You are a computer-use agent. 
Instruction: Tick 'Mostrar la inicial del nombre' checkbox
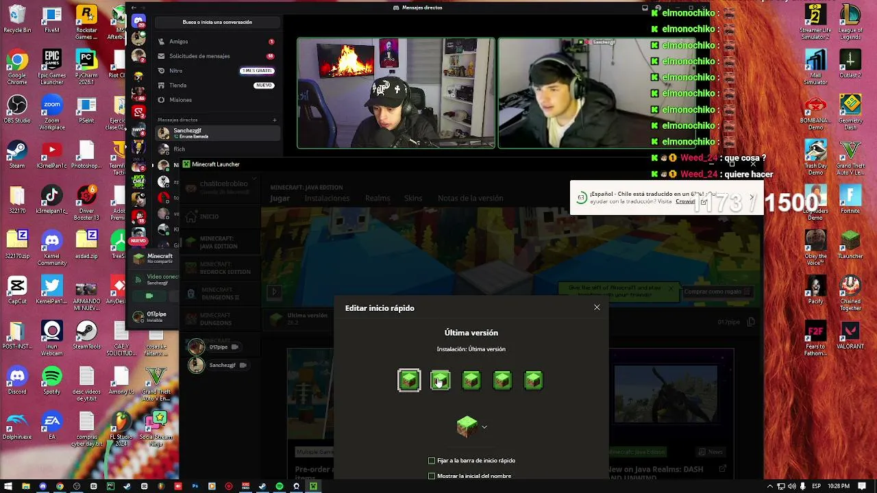(432, 476)
